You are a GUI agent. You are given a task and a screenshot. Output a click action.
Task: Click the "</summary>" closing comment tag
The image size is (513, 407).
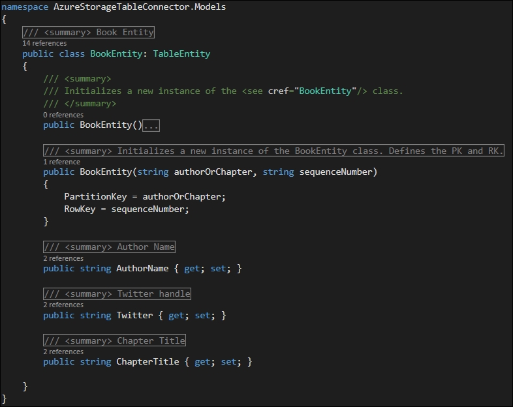coord(90,104)
